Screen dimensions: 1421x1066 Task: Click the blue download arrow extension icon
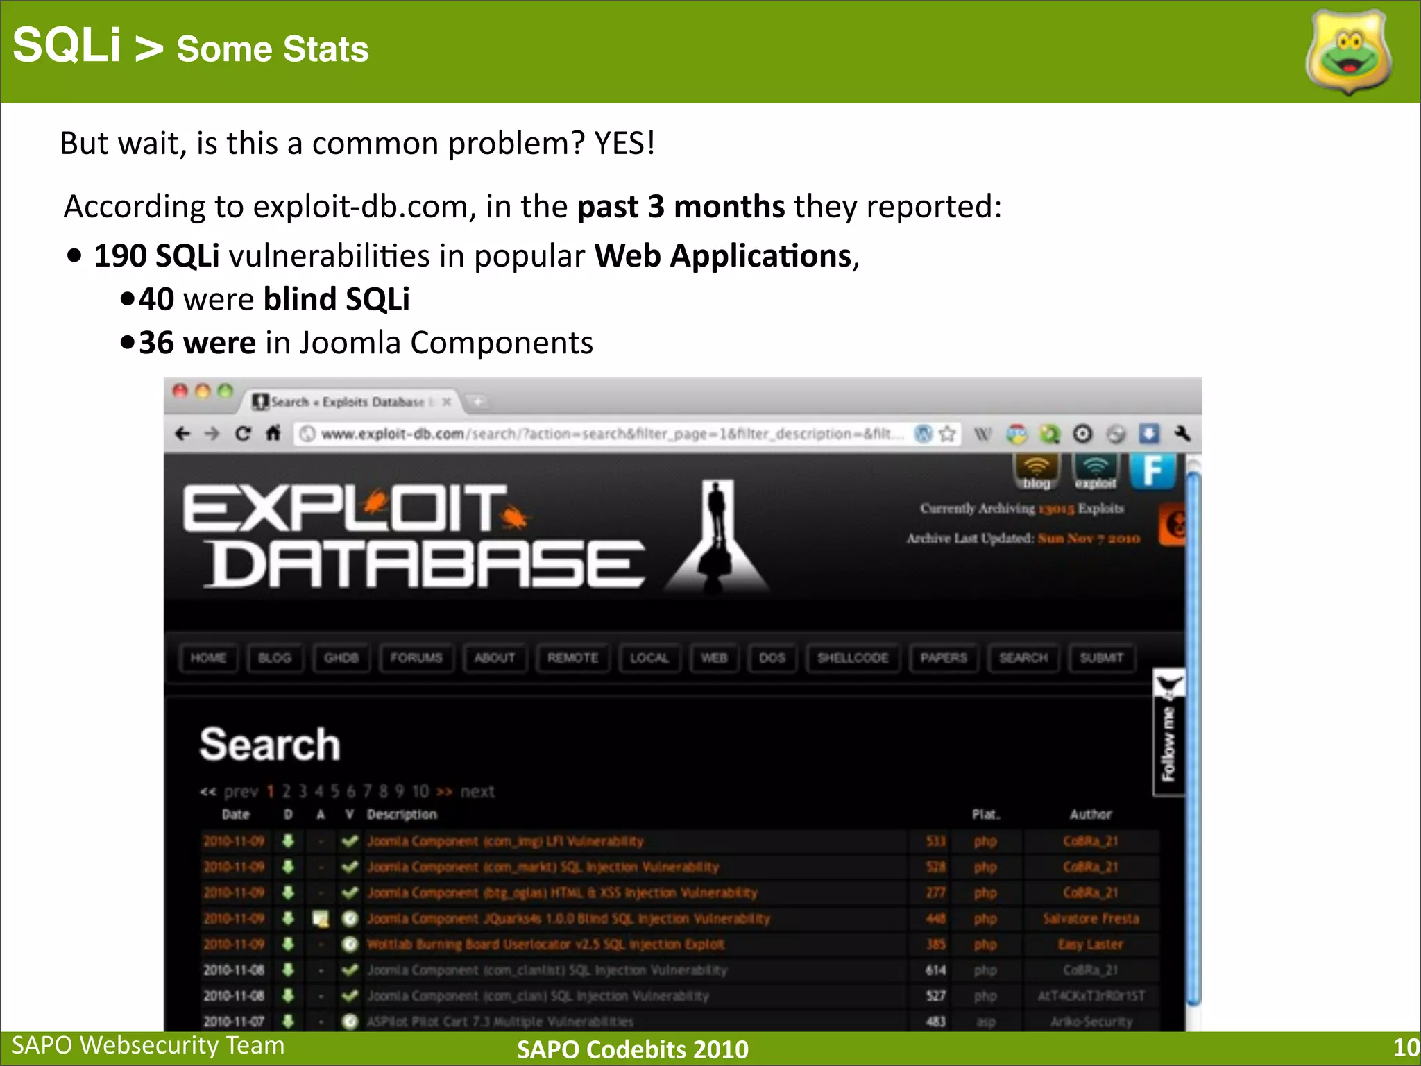(x=1149, y=434)
